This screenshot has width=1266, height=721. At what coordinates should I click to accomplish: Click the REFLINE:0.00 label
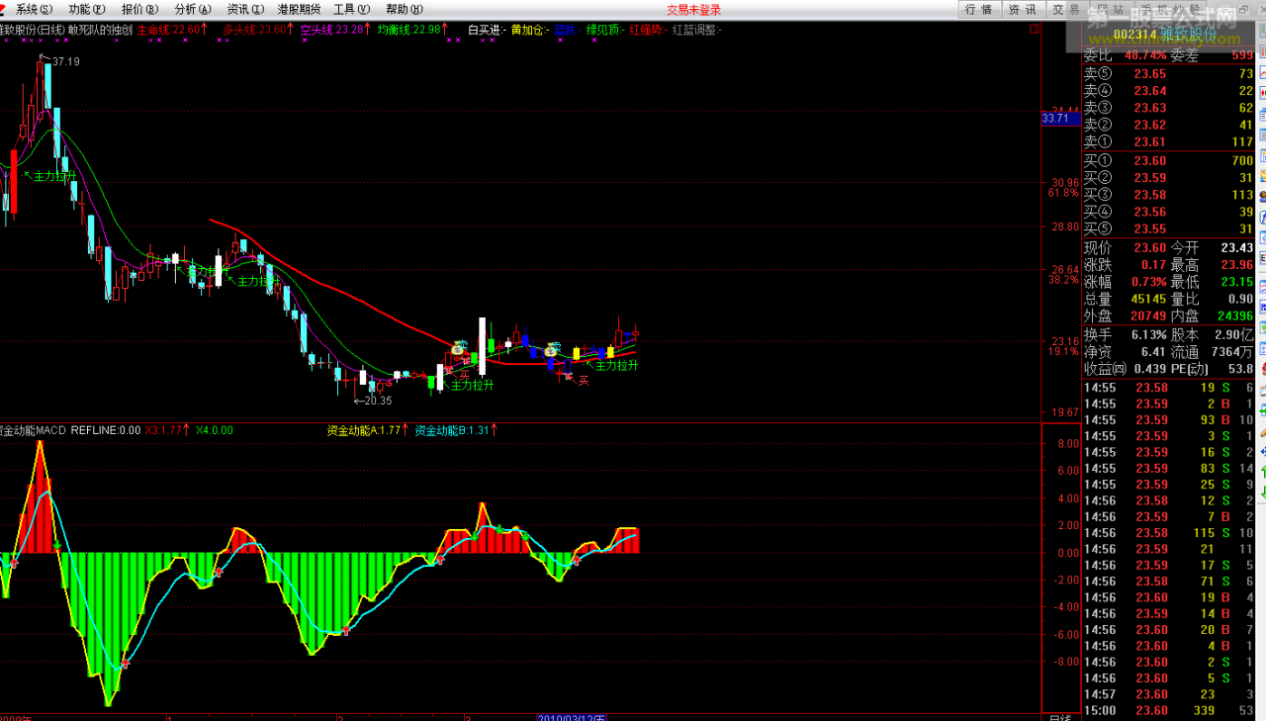tap(106, 430)
